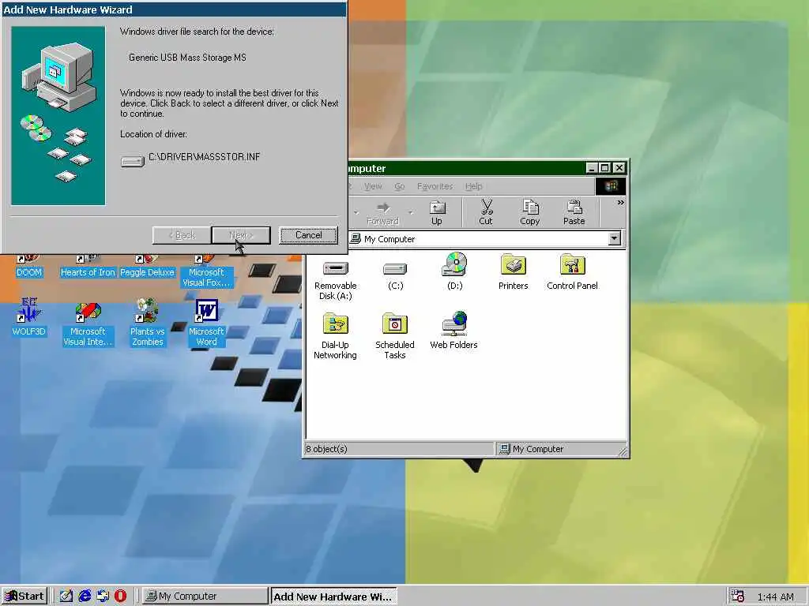Click the Windows logo throbber in My Computer
This screenshot has width=809, height=606.
coord(611,186)
